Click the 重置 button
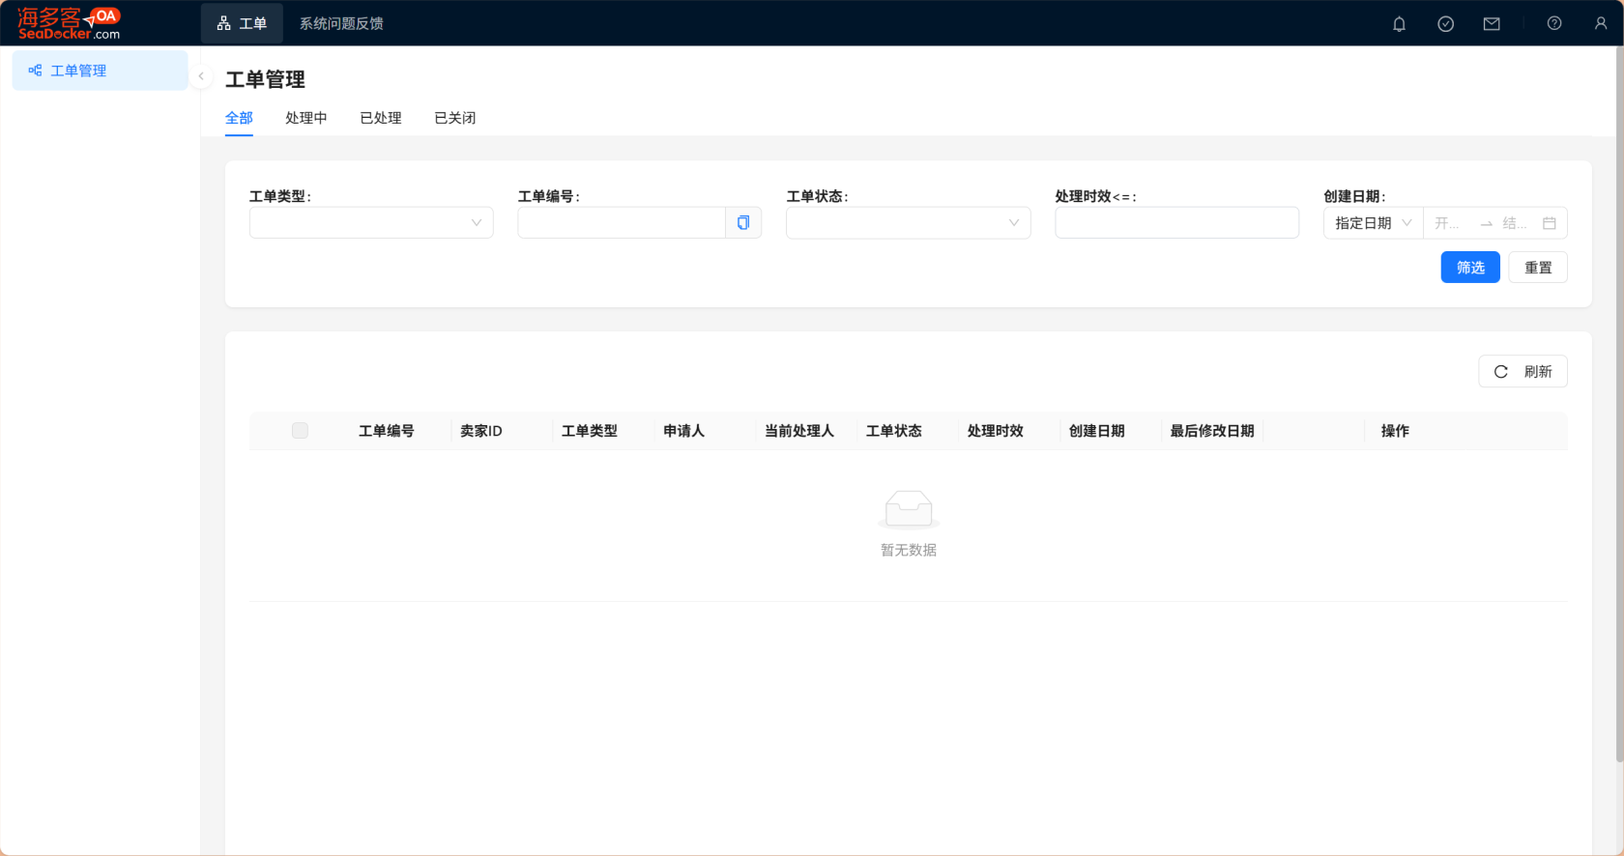 coord(1537,268)
